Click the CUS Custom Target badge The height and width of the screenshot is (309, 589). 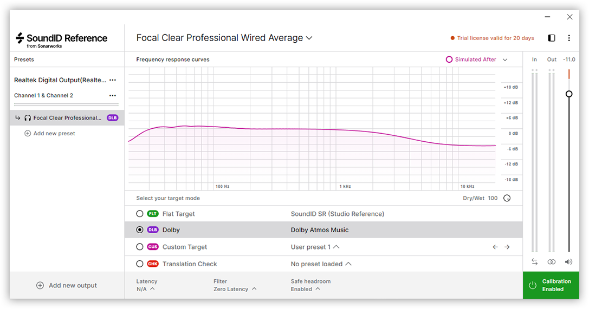coord(152,247)
